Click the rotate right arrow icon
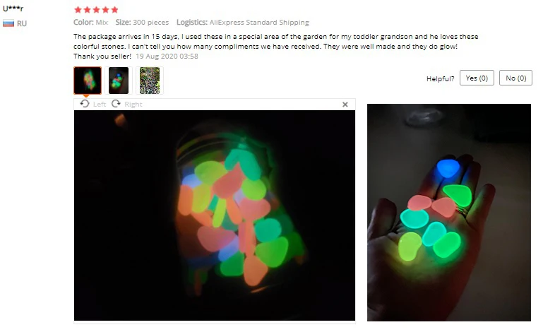This screenshot has width=543, height=332. (116, 104)
